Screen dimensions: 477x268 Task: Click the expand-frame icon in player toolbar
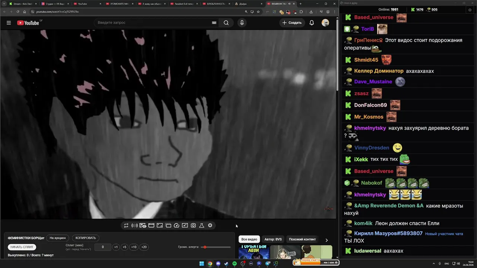pos(159,226)
